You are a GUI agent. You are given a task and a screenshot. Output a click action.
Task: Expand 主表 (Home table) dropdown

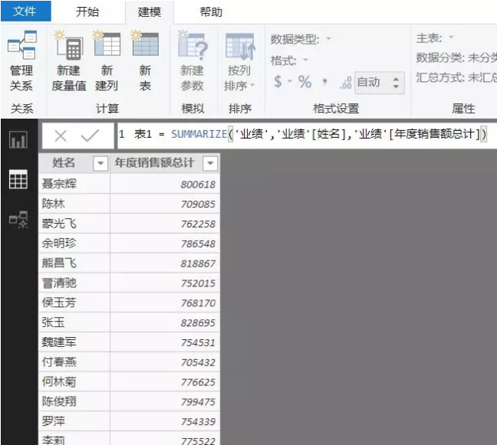pyautogui.click(x=451, y=37)
